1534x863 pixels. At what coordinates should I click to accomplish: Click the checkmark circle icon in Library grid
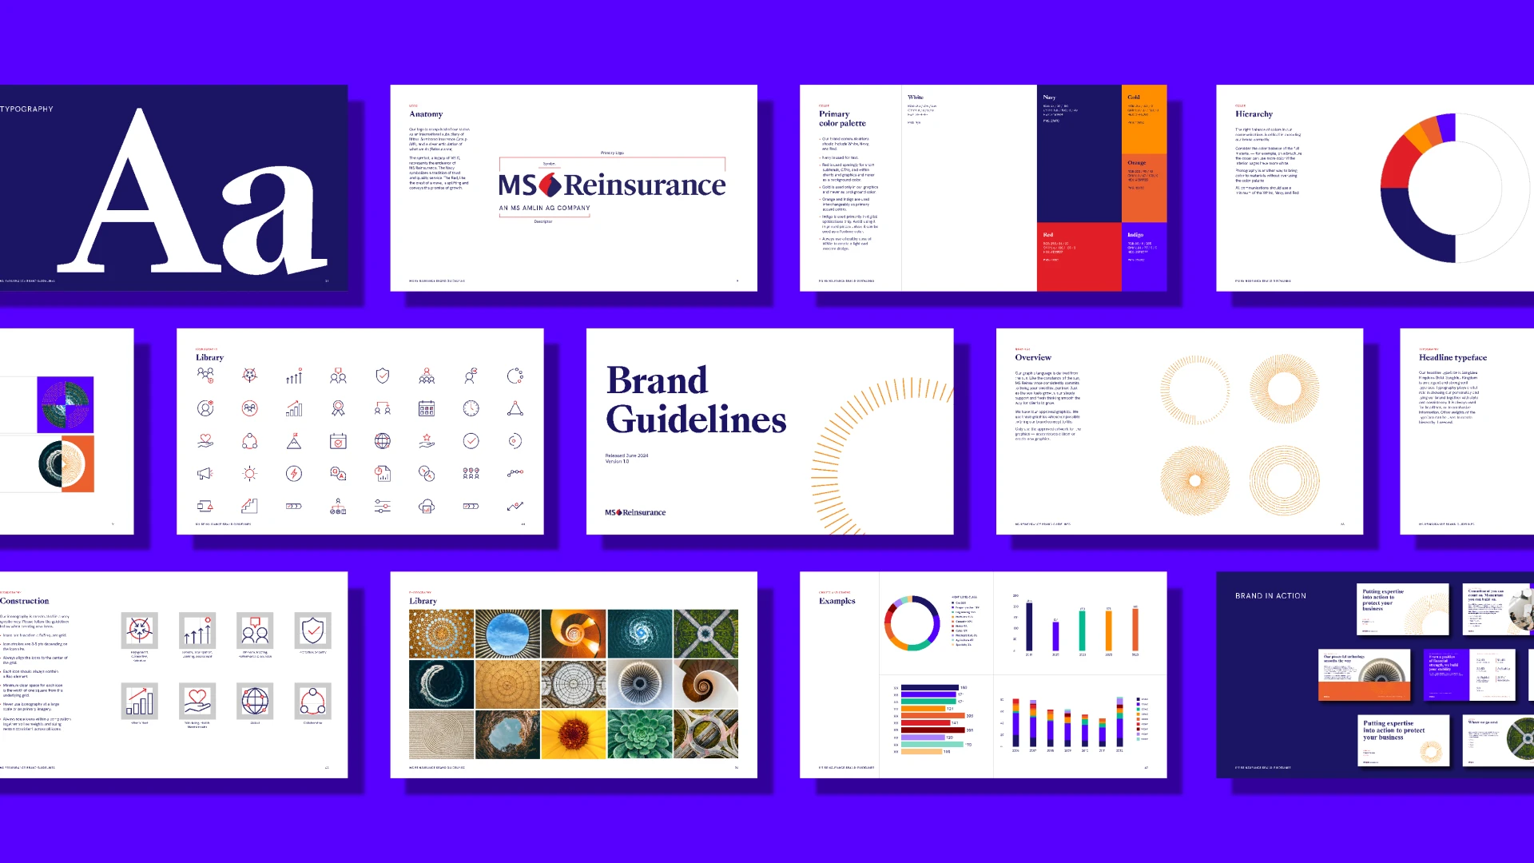[x=471, y=441]
